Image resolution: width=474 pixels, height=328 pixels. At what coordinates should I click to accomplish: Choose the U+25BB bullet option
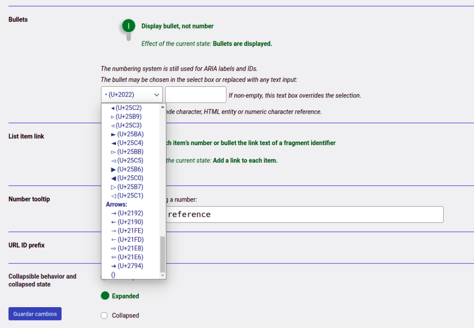click(130, 152)
